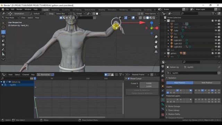Open Nearest Frame snapping dropdown
The image size is (222, 125).
click(140, 75)
